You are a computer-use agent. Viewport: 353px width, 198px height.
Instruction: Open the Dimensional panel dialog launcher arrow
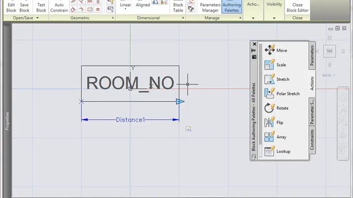(183, 18)
